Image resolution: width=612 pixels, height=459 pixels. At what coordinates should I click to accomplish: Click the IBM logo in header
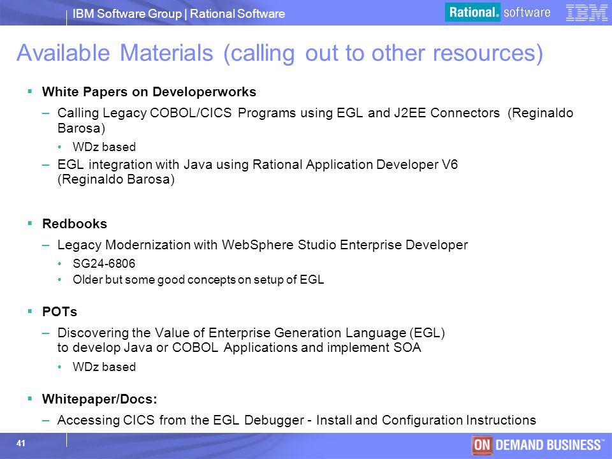coord(586,13)
